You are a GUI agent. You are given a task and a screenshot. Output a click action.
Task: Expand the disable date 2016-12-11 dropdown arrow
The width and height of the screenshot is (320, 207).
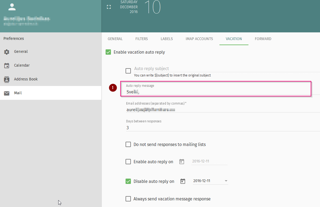(x=226, y=181)
